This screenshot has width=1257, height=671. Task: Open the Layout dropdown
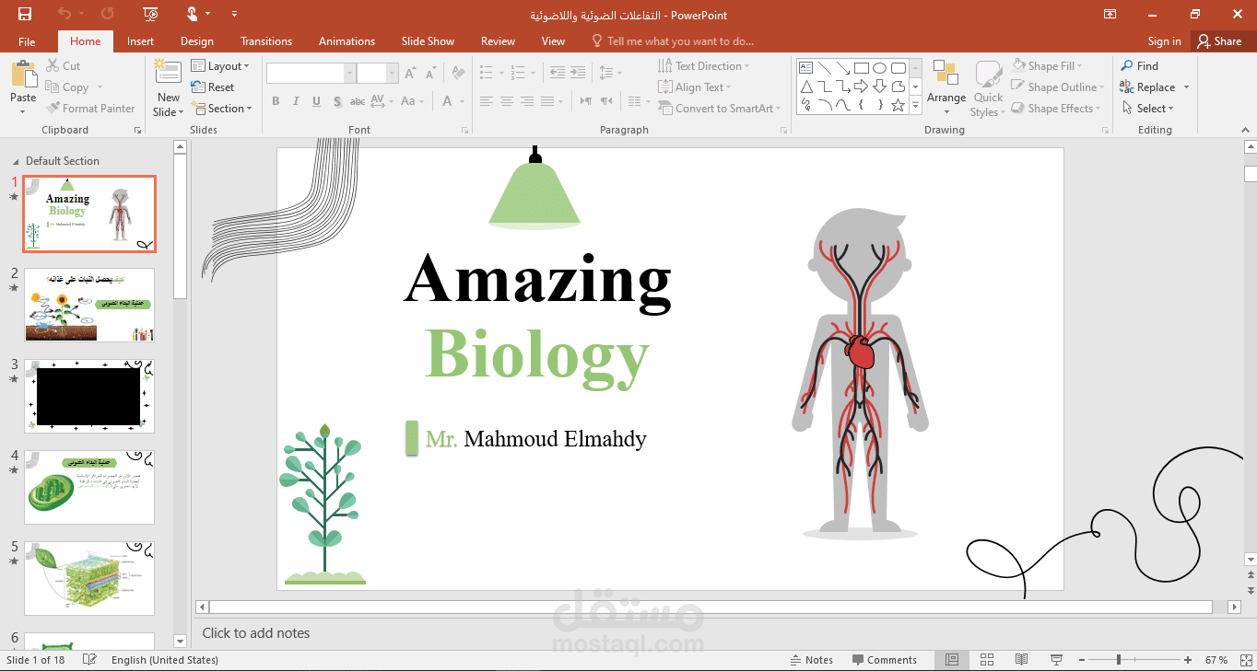click(x=220, y=66)
